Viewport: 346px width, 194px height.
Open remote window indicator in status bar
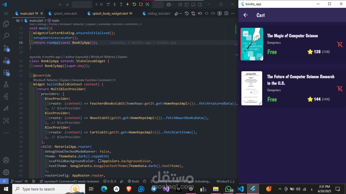[4, 181]
